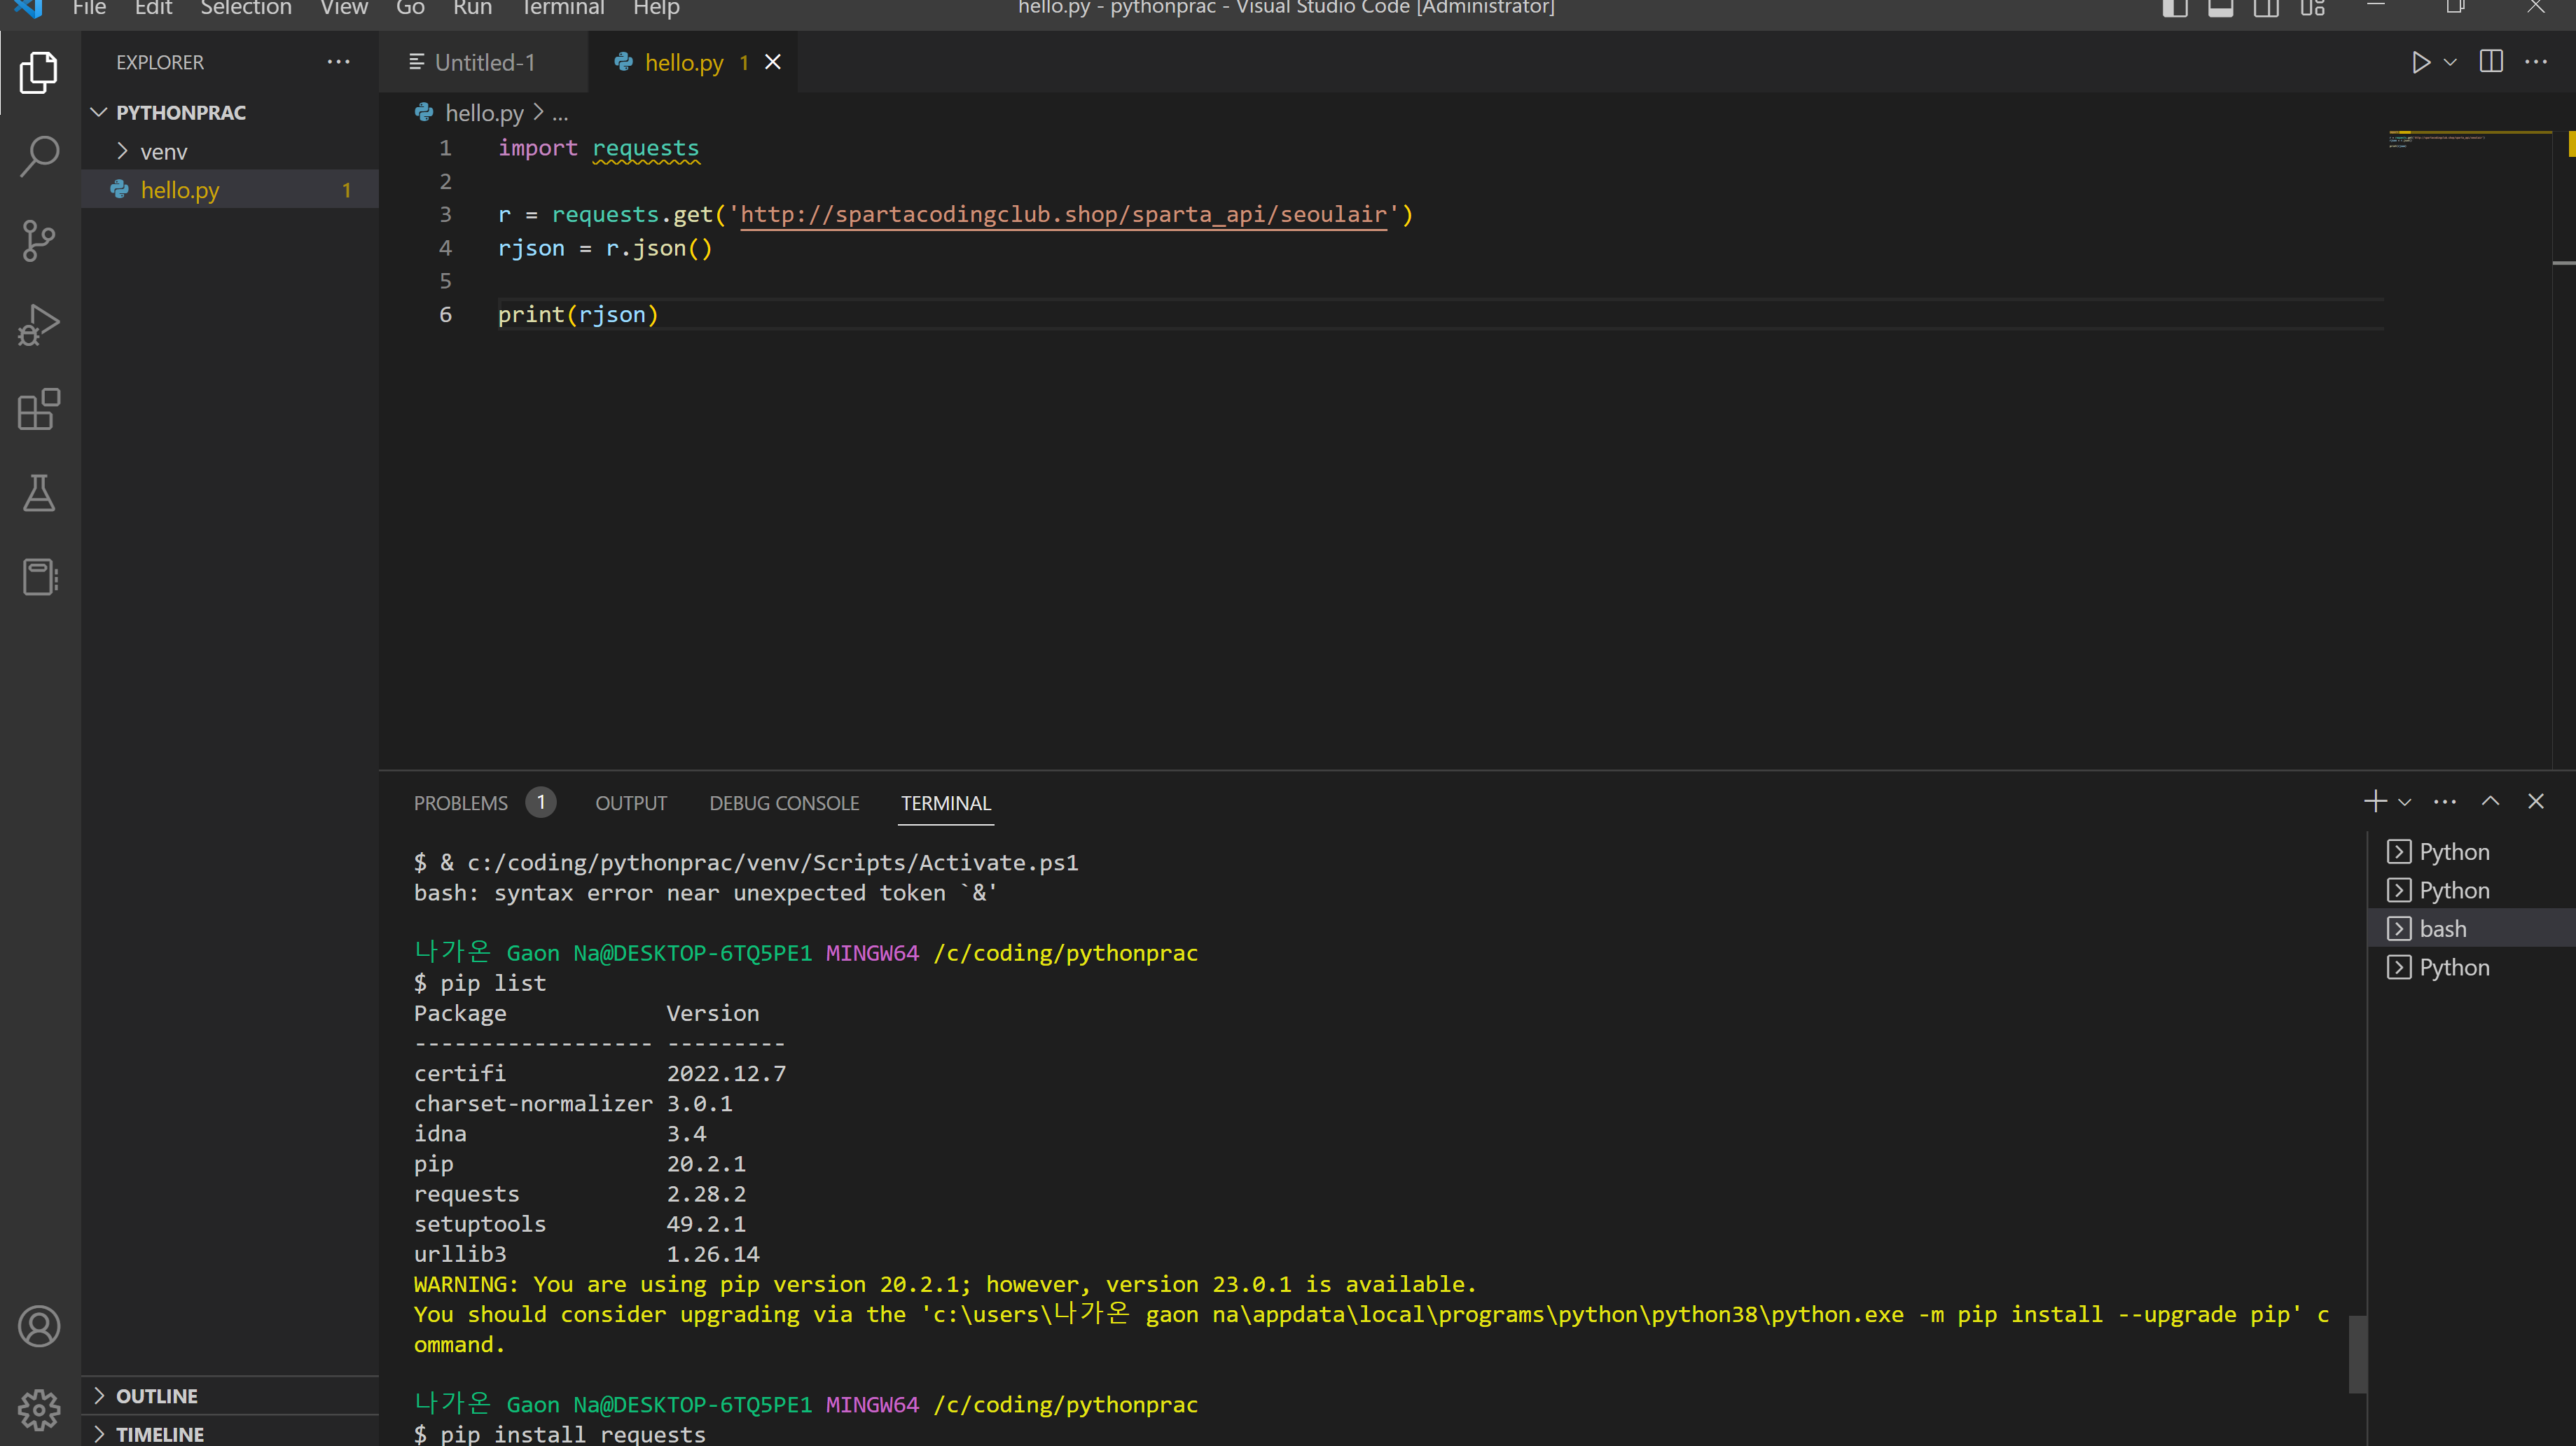The image size is (2576, 1446).
Task: Expand the TIMELINE section
Action: [230, 1433]
